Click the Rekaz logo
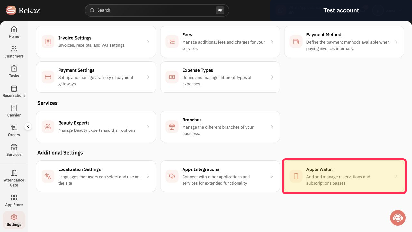 coord(23,10)
